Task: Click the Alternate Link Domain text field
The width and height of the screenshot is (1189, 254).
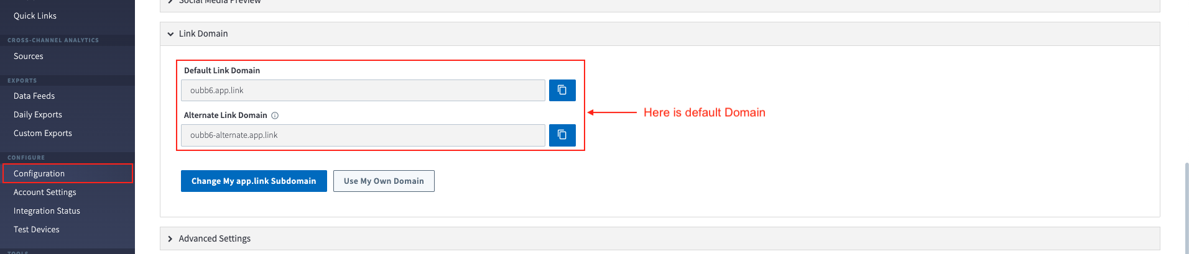Action: point(363,135)
